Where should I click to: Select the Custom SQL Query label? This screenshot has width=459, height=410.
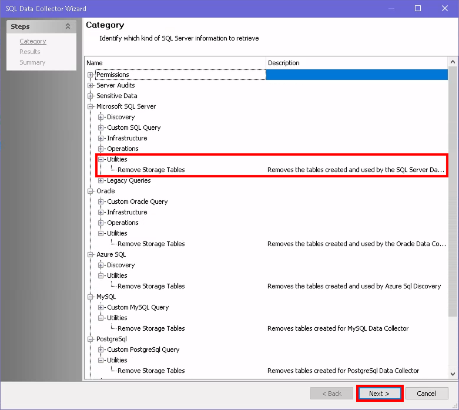(x=134, y=127)
